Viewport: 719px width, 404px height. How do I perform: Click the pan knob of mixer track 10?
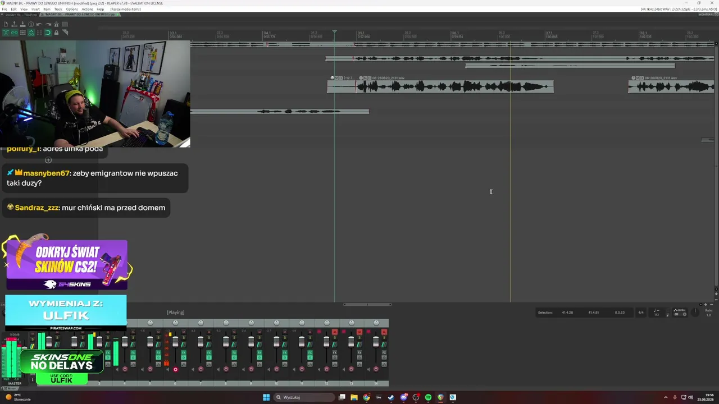coord(276,323)
